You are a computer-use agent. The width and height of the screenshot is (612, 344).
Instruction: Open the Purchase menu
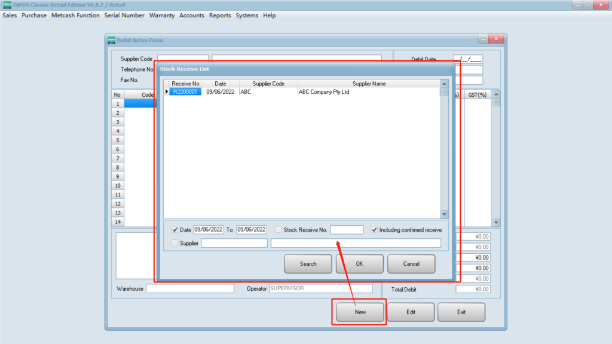point(33,16)
